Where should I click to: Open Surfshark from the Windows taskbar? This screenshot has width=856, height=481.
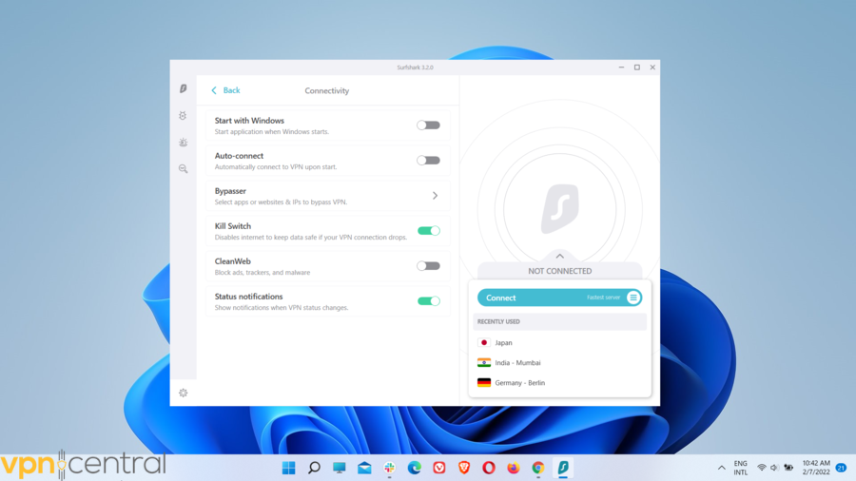click(x=563, y=468)
